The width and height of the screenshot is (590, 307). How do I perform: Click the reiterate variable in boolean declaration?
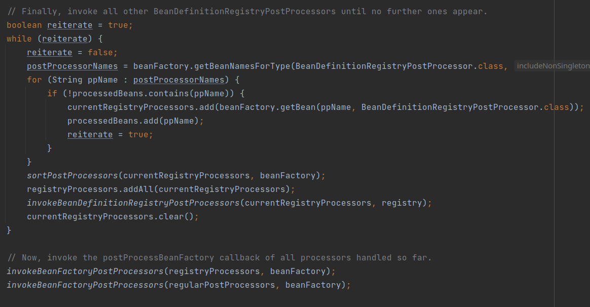[x=69, y=25]
